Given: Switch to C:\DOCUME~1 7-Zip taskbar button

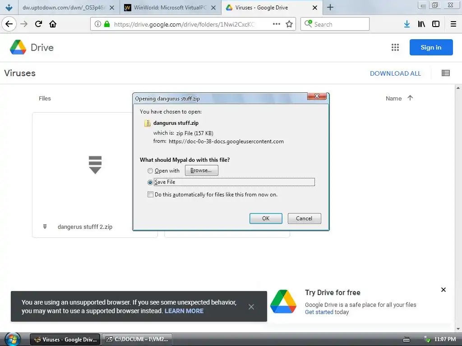Looking at the screenshot, I should point(137,340).
